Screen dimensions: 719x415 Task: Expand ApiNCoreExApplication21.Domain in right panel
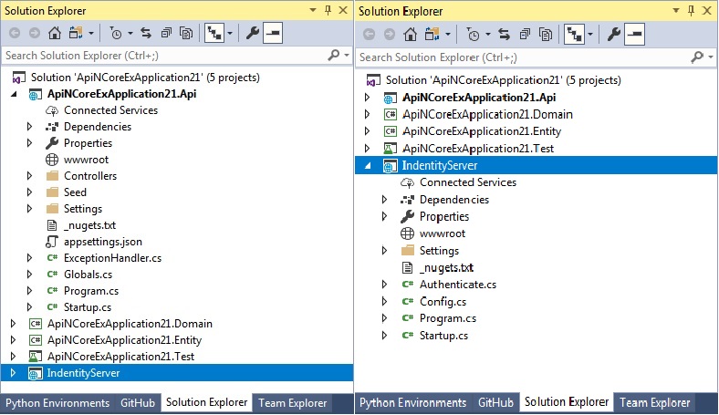pos(368,115)
